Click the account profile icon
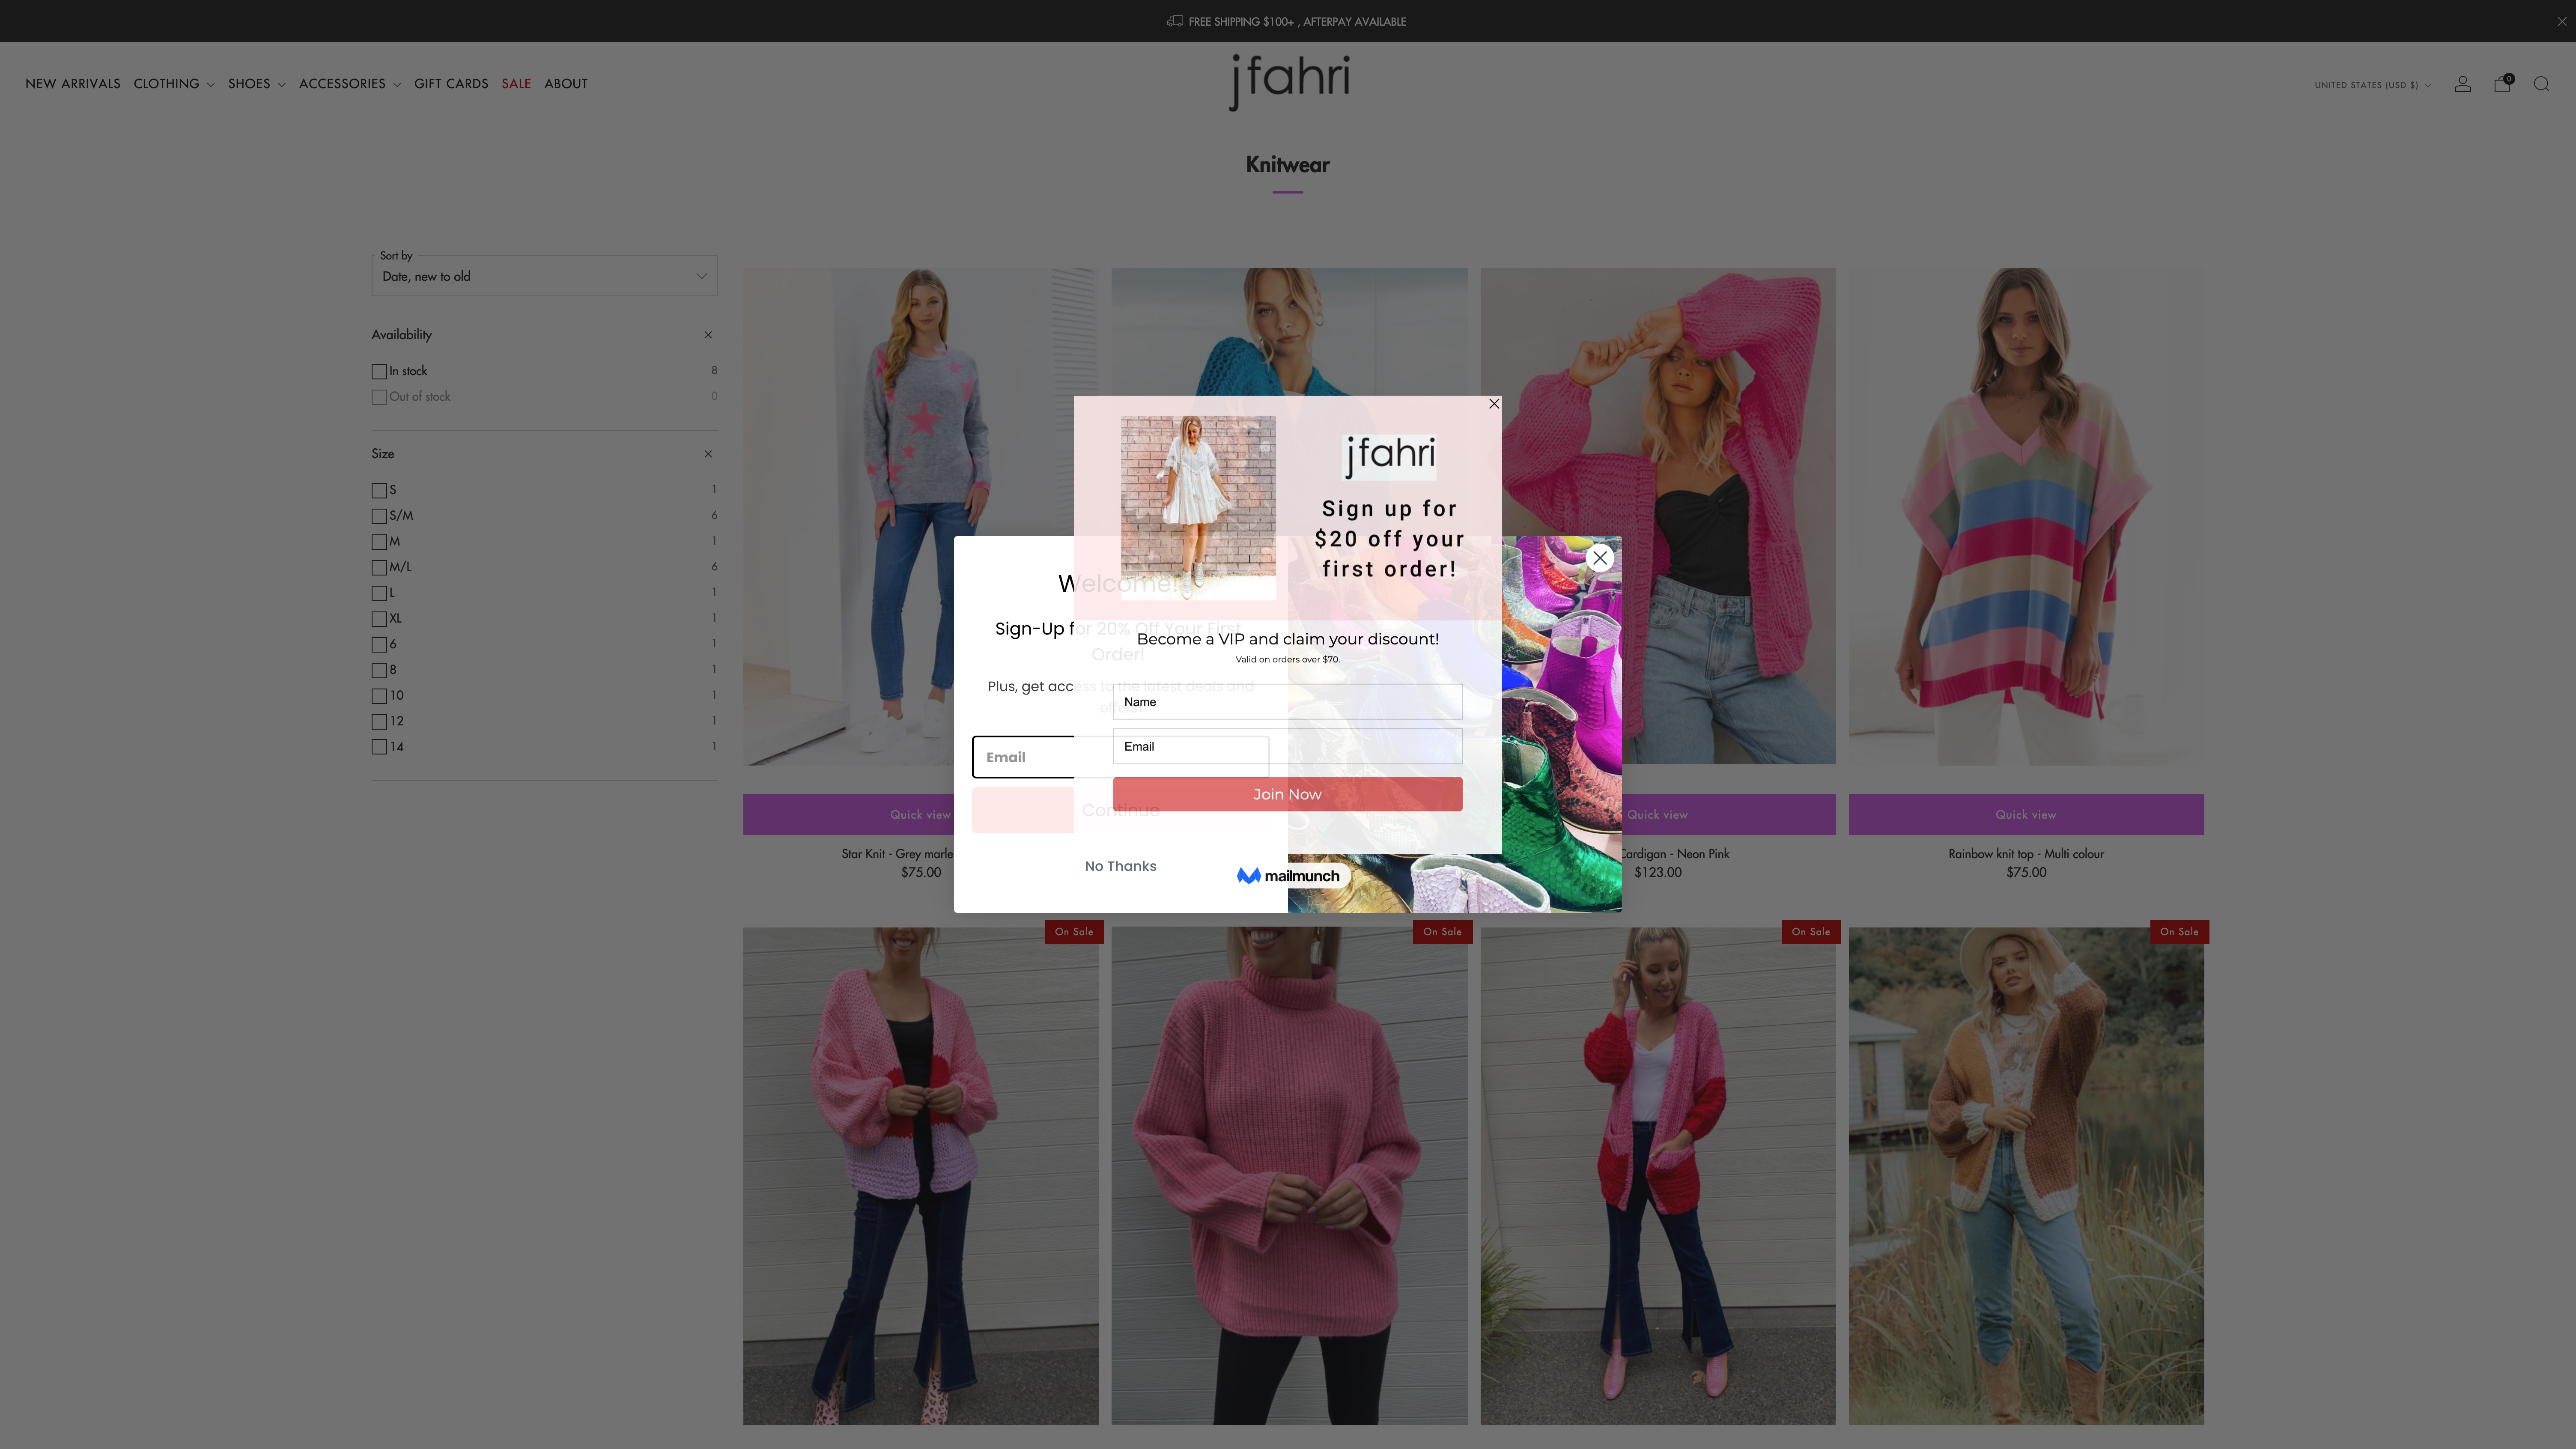The image size is (2576, 1449). click(x=2463, y=84)
